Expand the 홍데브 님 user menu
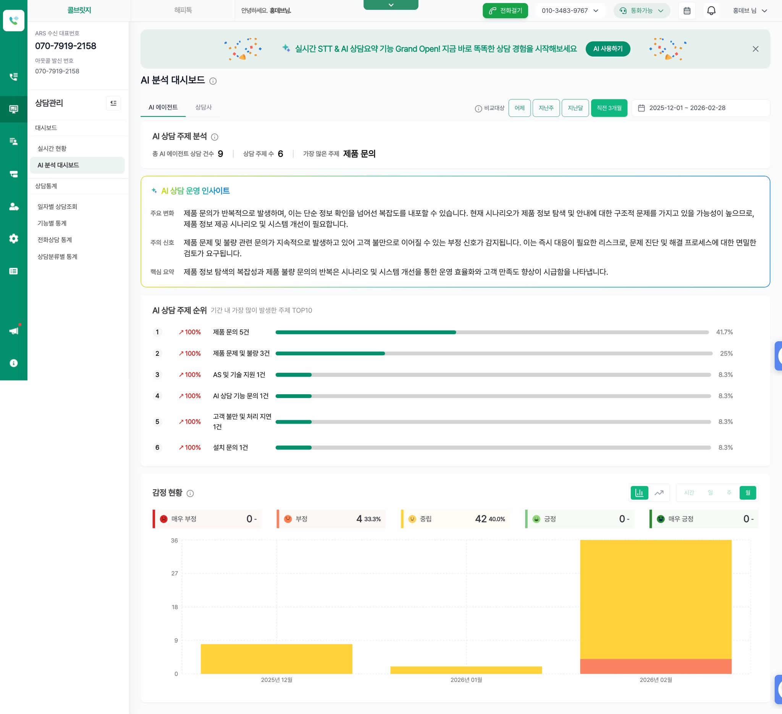 pyautogui.click(x=750, y=10)
